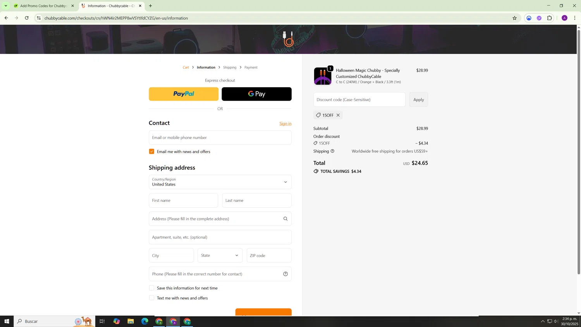Open Microsoft Edge from taskbar
The width and height of the screenshot is (581, 327).
click(145, 321)
